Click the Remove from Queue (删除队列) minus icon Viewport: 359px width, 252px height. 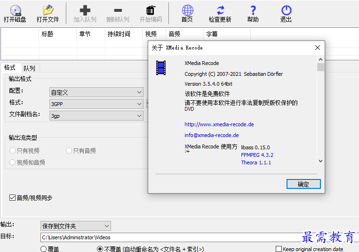pos(118,10)
